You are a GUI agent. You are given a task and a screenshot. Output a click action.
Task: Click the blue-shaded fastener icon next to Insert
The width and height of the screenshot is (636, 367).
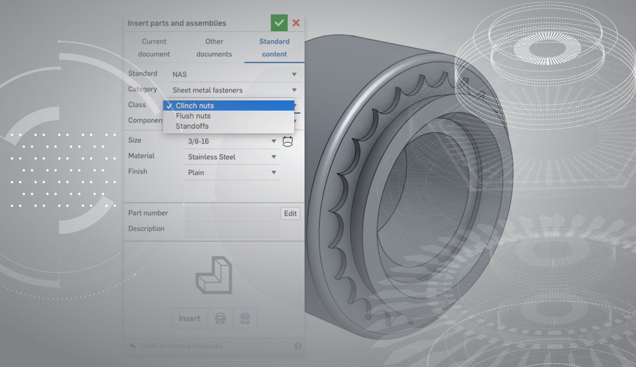coord(245,319)
